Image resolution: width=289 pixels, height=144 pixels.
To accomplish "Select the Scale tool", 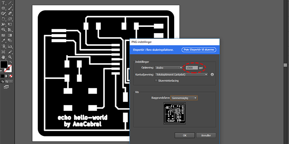I will pyautogui.click(x=10, y=19).
